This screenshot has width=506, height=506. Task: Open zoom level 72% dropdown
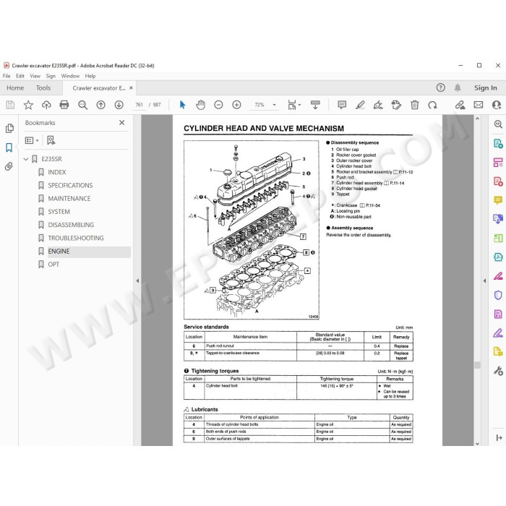[x=274, y=105]
